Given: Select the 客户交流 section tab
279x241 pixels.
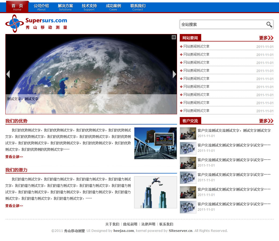Looking at the screenshot, I should [190, 121].
